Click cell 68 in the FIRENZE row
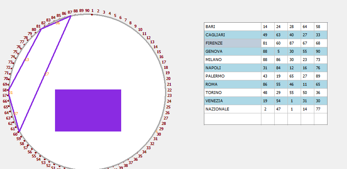Image resolution: width=347 pixels, height=169 pixels. pyautogui.click(x=321, y=43)
